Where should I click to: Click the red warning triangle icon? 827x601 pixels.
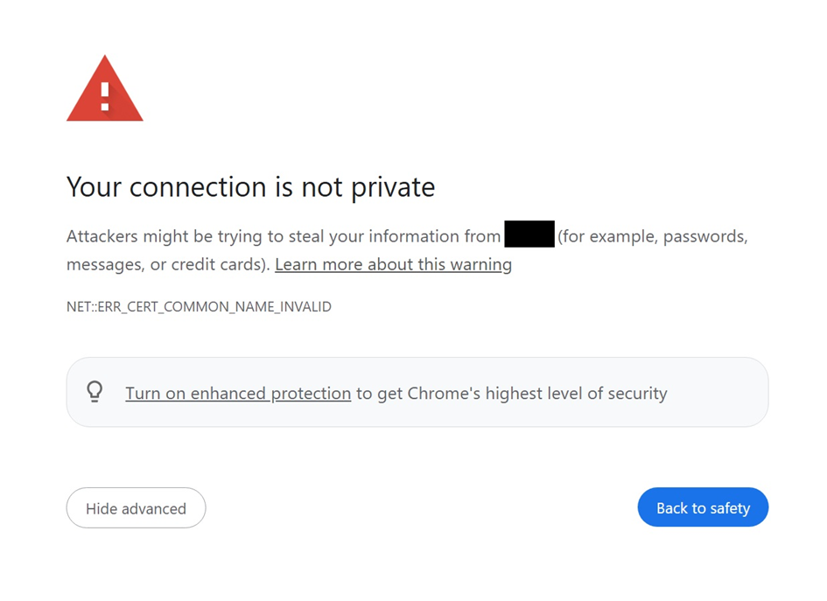click(104, 88)
